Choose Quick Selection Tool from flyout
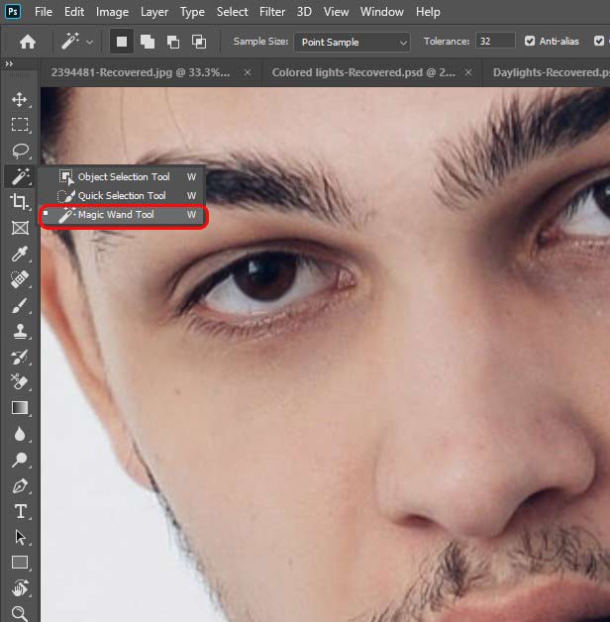The image size is (610, 622). 123,195
